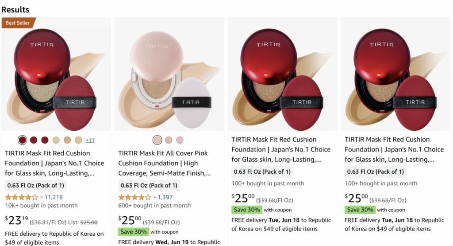
Task: Click Save 30% coupon badge on Pink Cushion
Action: [x=133, y=231]
